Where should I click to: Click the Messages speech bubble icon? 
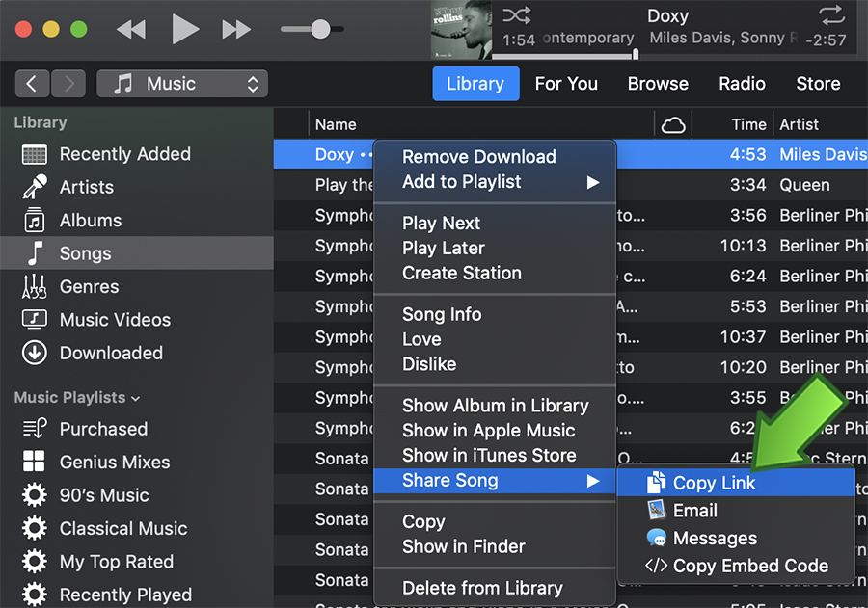click(x=657, y=538)
